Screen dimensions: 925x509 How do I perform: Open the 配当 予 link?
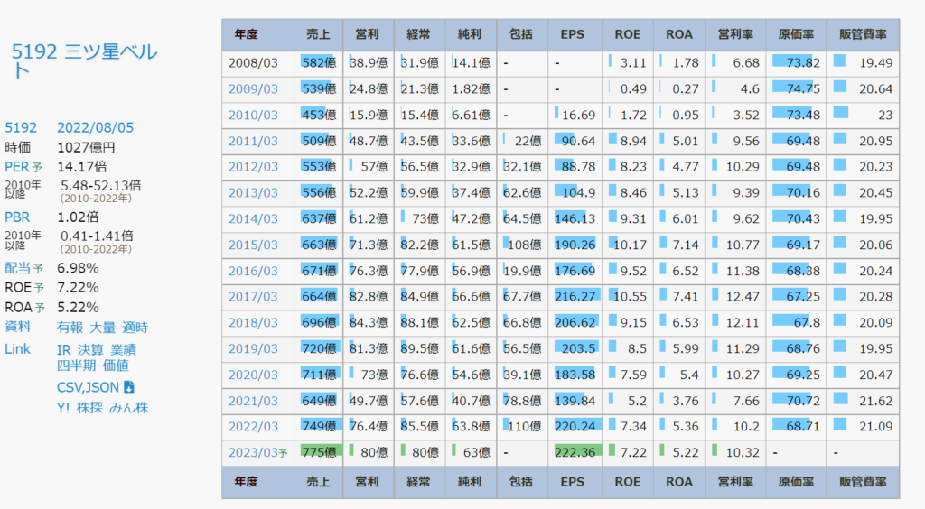click(x=24, y=269)
